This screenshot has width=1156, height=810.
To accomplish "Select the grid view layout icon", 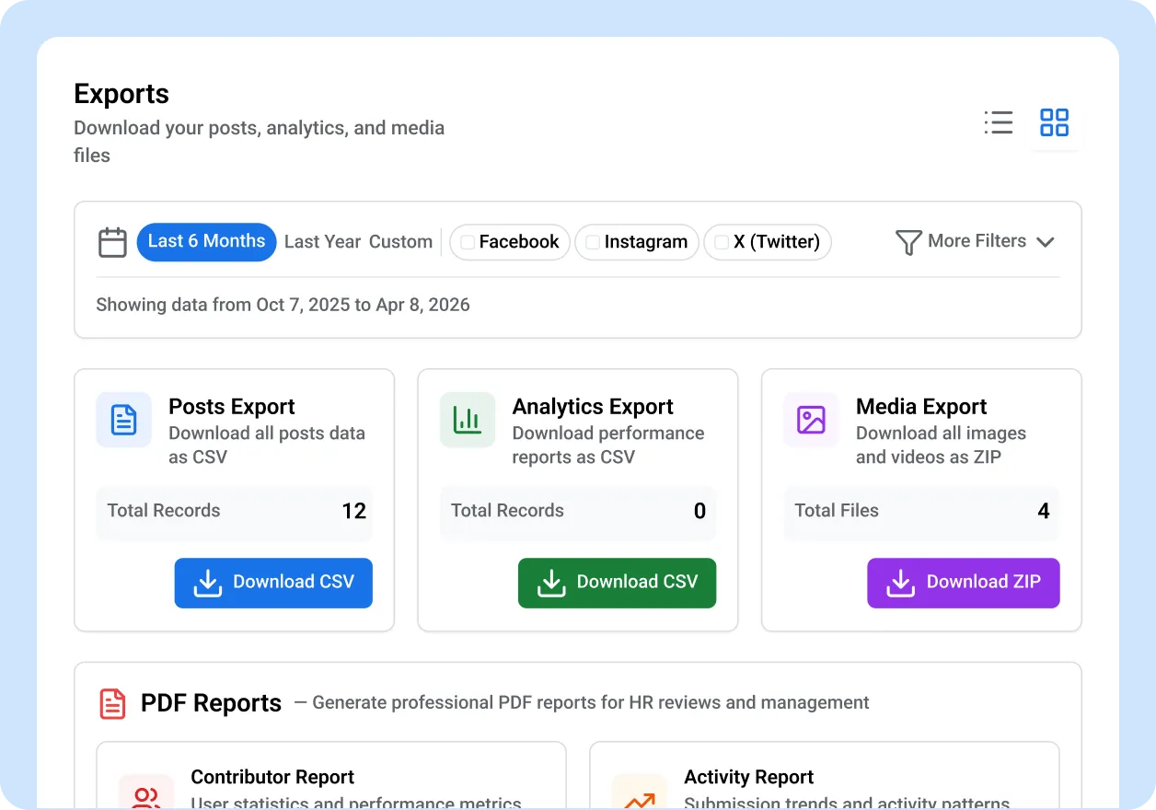I will point(1054,122).
